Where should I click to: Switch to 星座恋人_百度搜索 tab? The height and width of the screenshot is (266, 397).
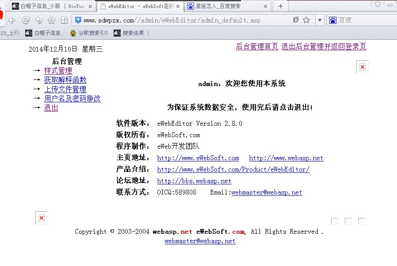tap(227, 6)
